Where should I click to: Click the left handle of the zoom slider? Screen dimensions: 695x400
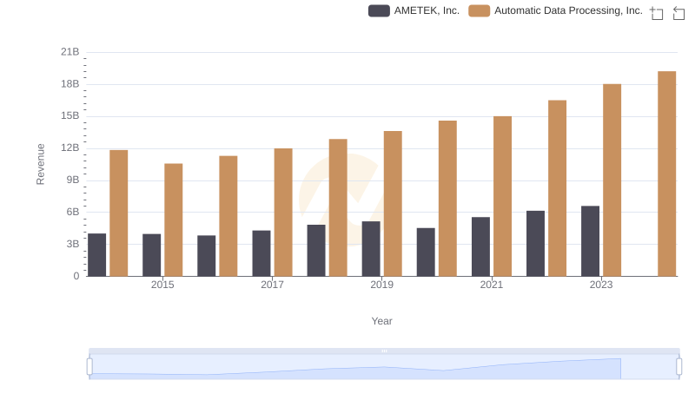point(89,367)
